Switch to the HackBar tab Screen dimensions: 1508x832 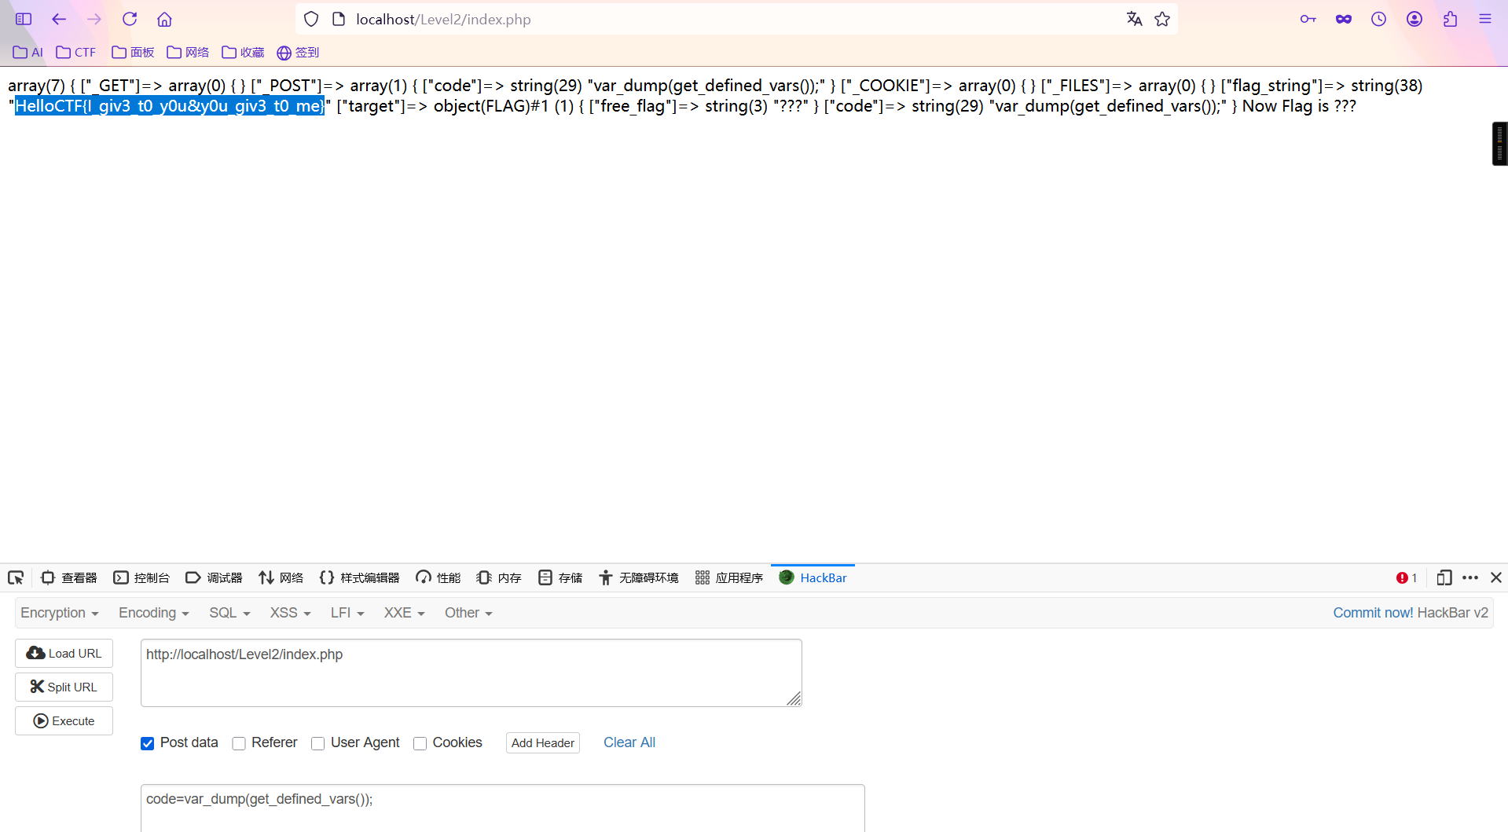point(813,577)
